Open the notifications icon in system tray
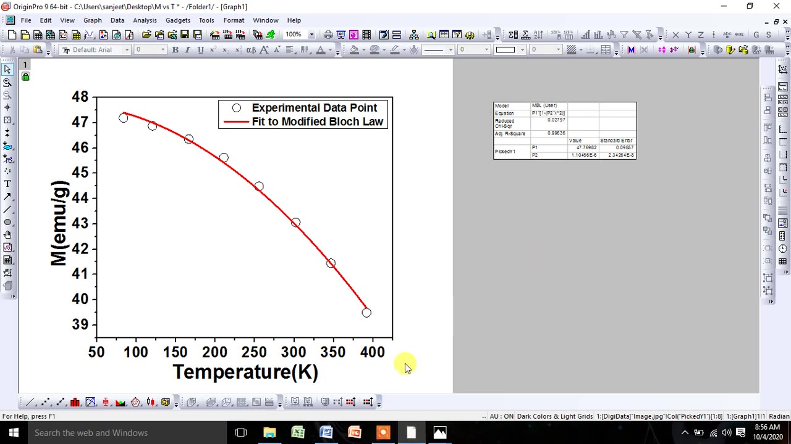The height and width of the screenshot is (444, 791). 741,433
